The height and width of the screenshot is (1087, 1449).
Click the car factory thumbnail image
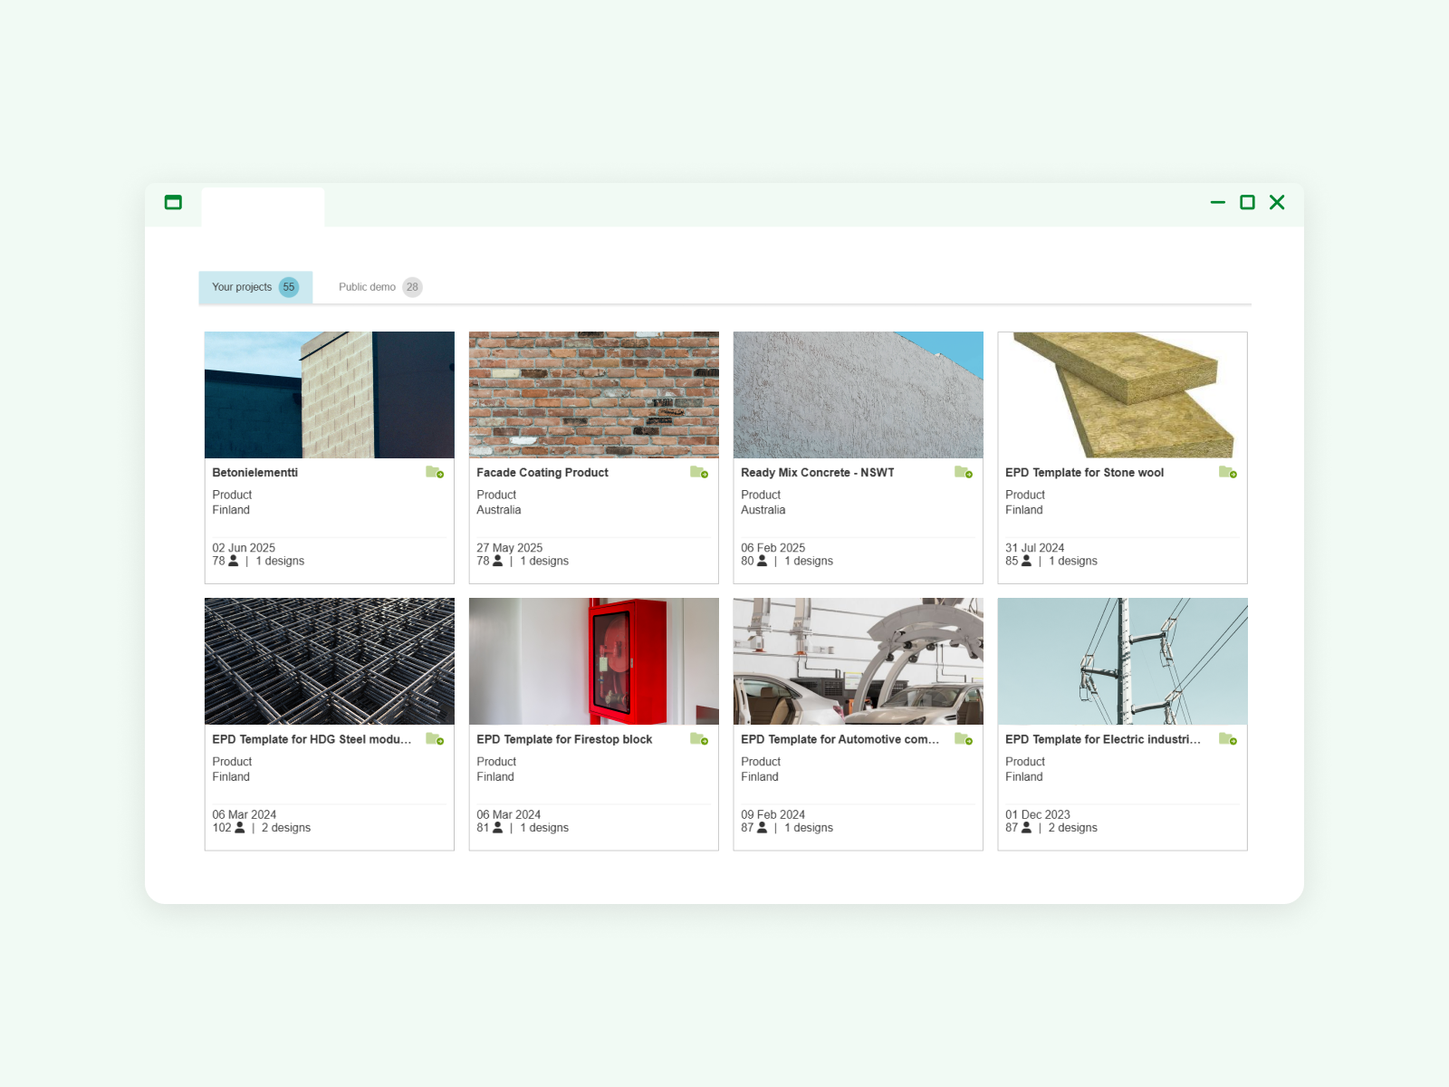click(858, 661)
